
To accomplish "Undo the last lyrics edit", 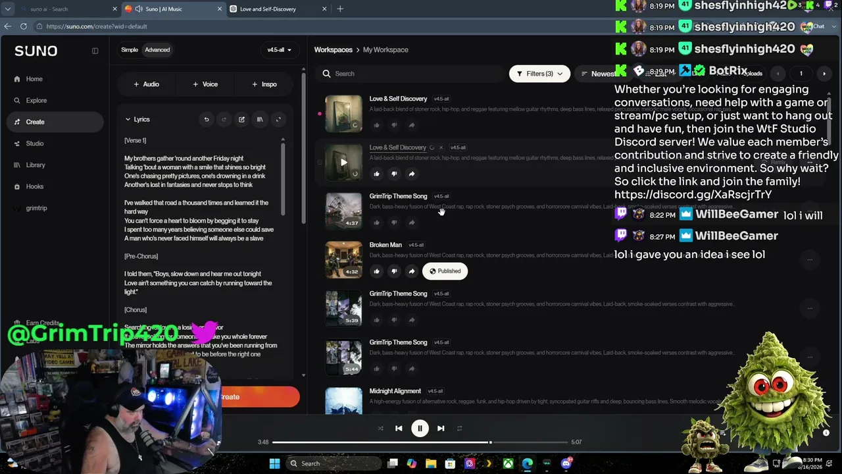I will [x=207, y=119].
